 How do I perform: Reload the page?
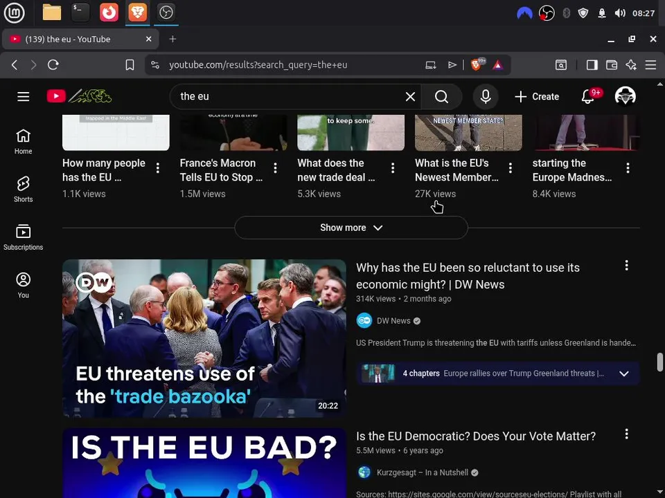click(x=53, y=65)
